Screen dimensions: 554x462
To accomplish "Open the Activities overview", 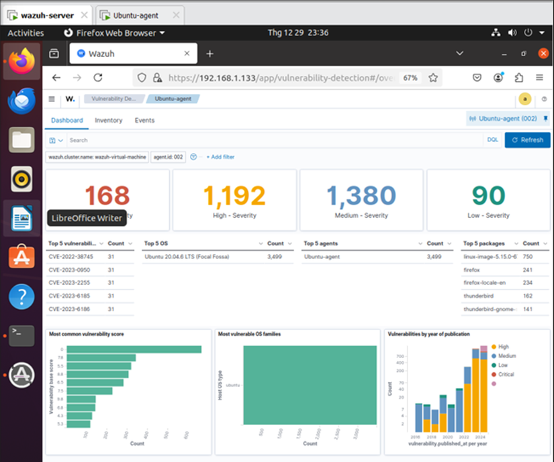I will (x=26, y=33).
